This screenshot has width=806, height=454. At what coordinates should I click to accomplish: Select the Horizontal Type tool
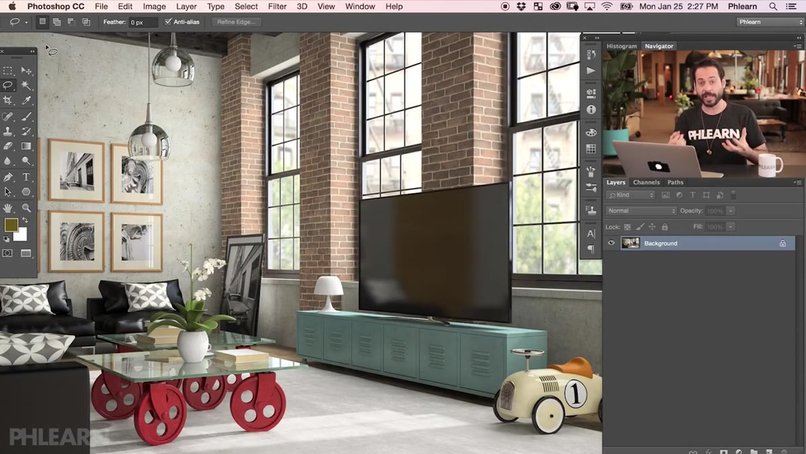[26, 177]
